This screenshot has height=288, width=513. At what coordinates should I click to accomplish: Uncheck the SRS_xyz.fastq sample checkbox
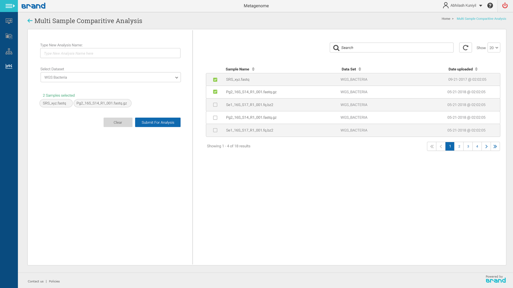215,80
